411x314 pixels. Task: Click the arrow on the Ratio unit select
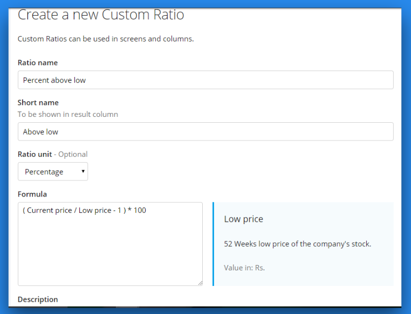(83, 172)
